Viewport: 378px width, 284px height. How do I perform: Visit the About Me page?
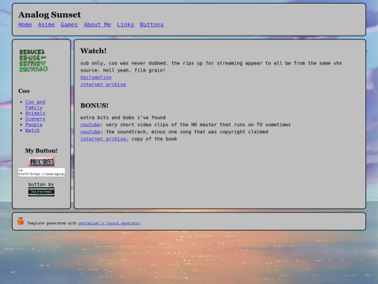pyautogui.click(x=97, y=25)
